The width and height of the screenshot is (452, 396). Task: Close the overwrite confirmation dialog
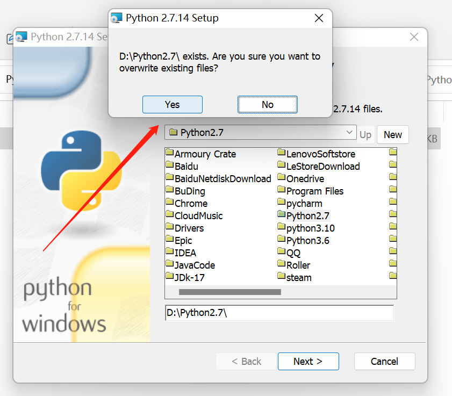coord(319,18)
